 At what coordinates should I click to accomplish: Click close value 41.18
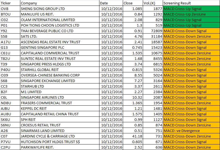click(133, 136)
